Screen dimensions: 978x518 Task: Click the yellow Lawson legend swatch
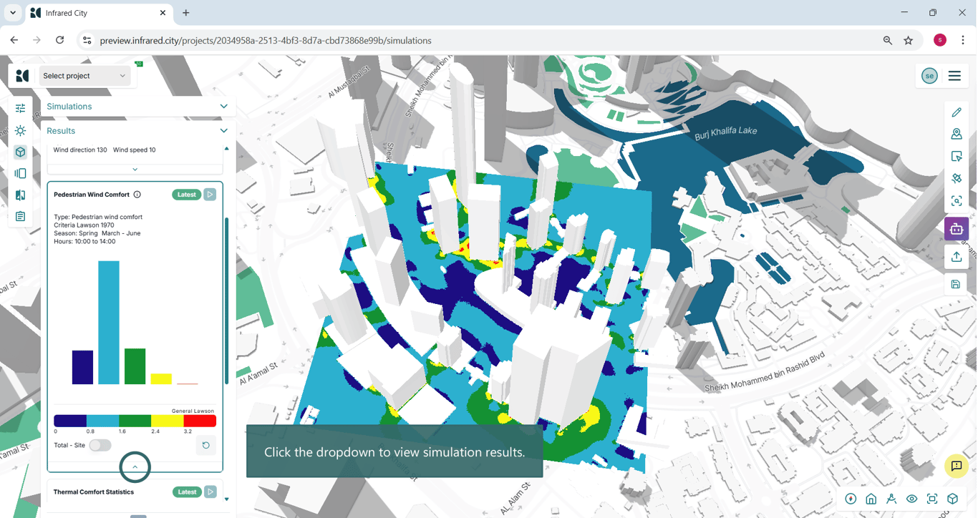(x=168, y=421)
